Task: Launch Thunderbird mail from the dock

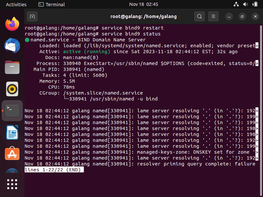Action: (x=12, y=46)
